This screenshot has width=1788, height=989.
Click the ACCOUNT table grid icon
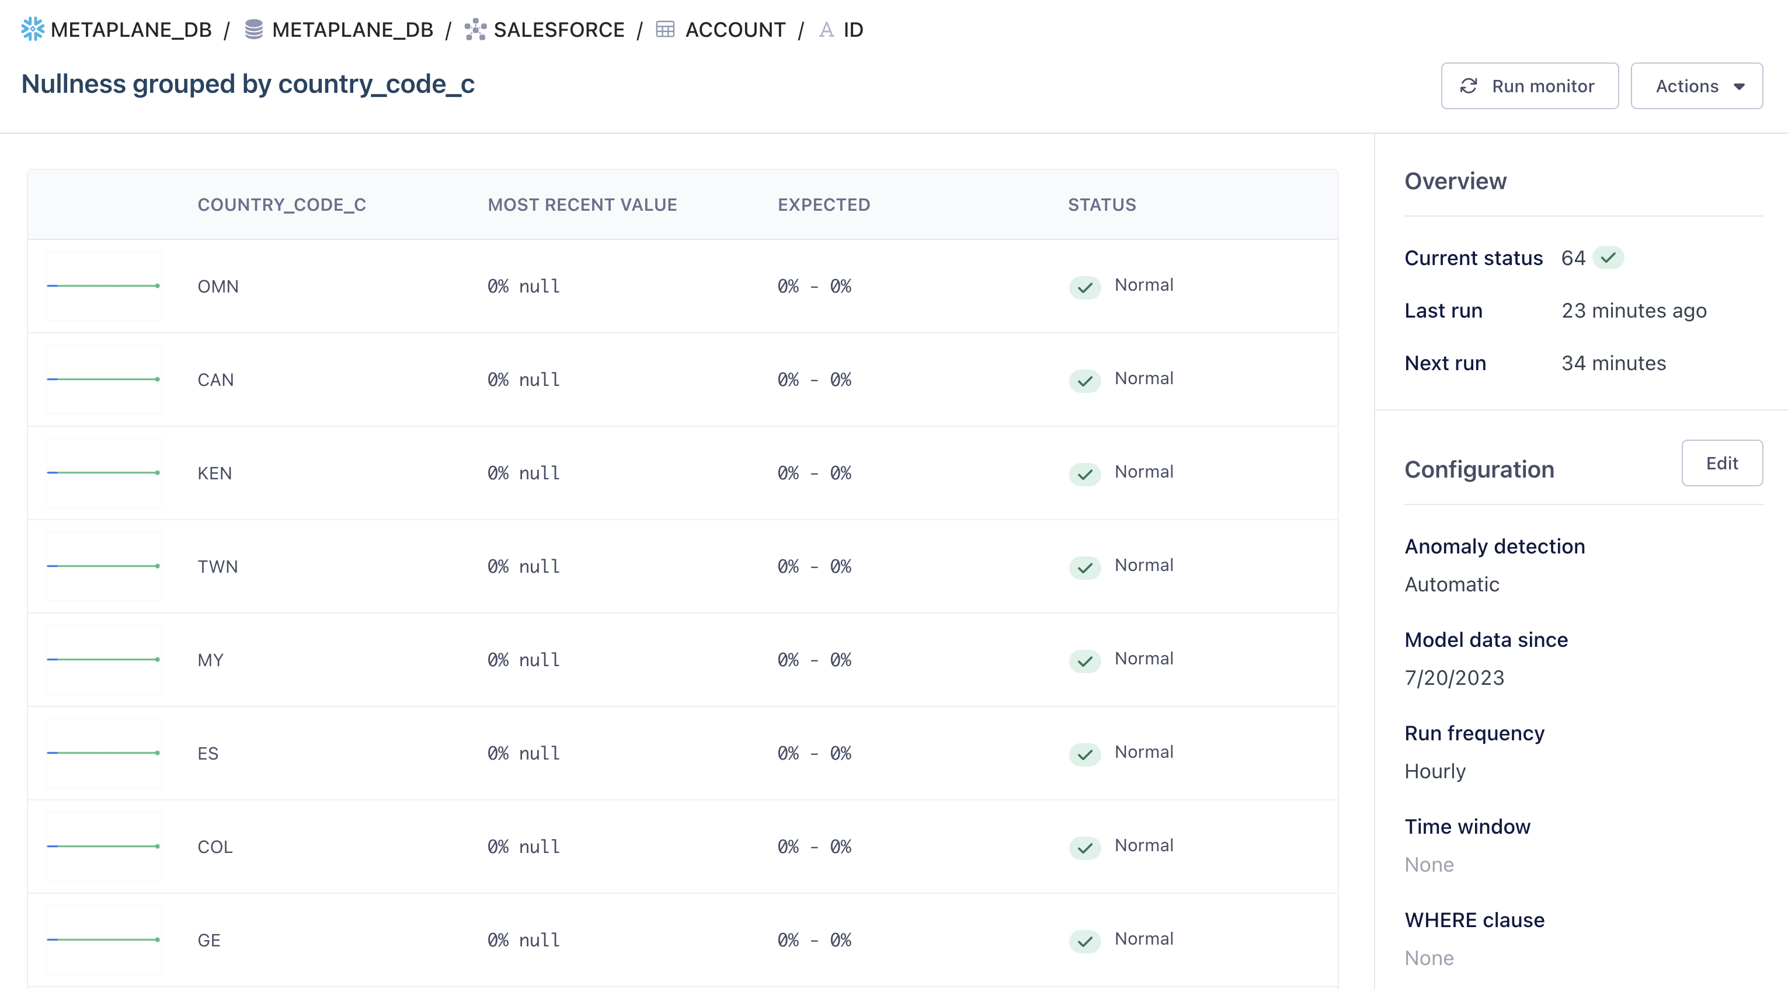click(665, 29)
